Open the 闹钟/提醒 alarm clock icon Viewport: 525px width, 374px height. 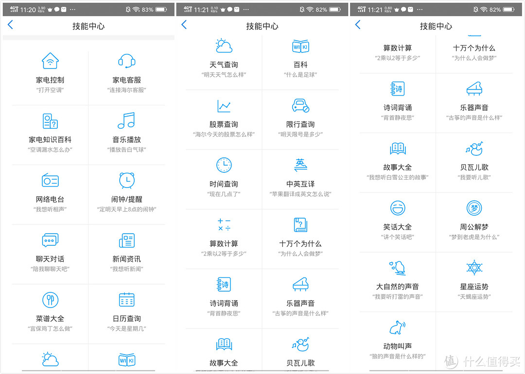(x=126, y=180)
